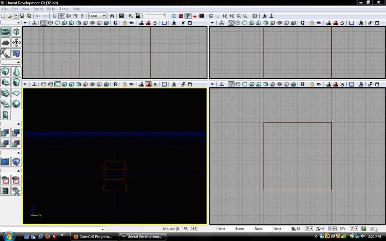Select the Sheet builder brush
The height and width of the screenshot is (241, 386).
[x=16, y=93]
